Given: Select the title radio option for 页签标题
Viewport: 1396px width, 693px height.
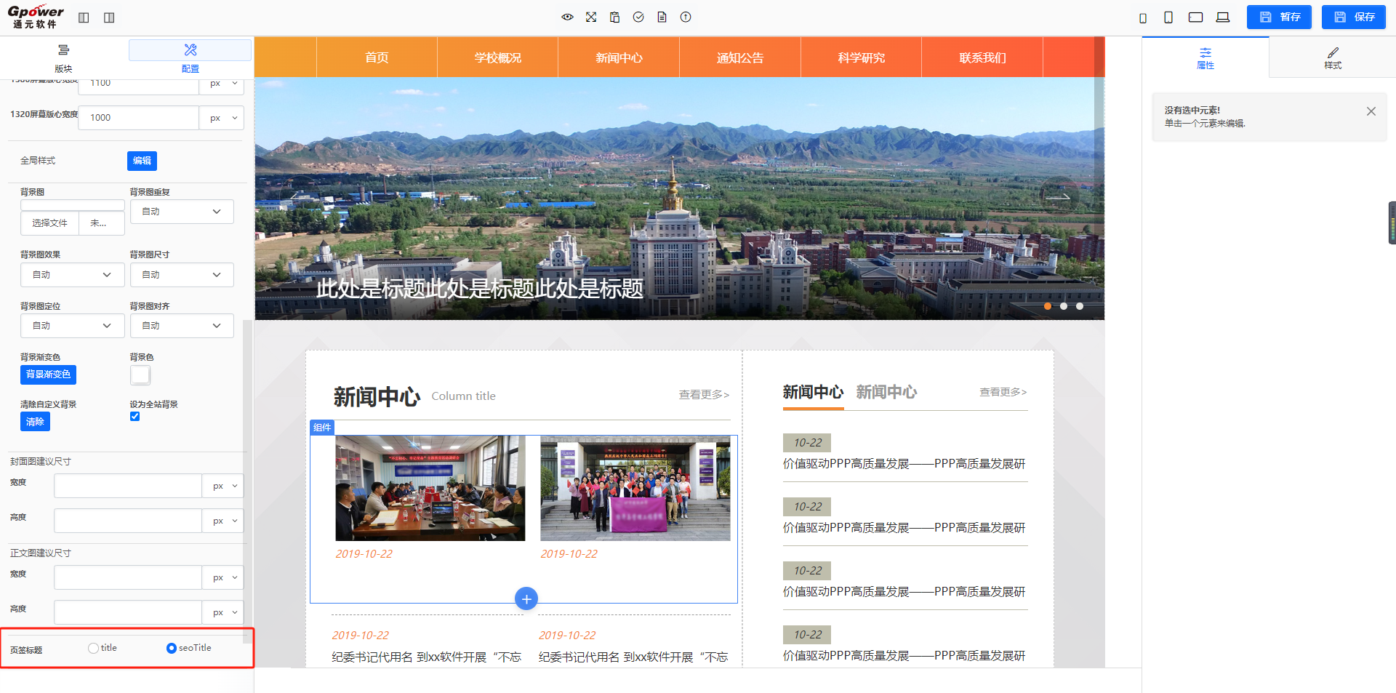Looking at the screenshot, I should (x=93, y=648).
